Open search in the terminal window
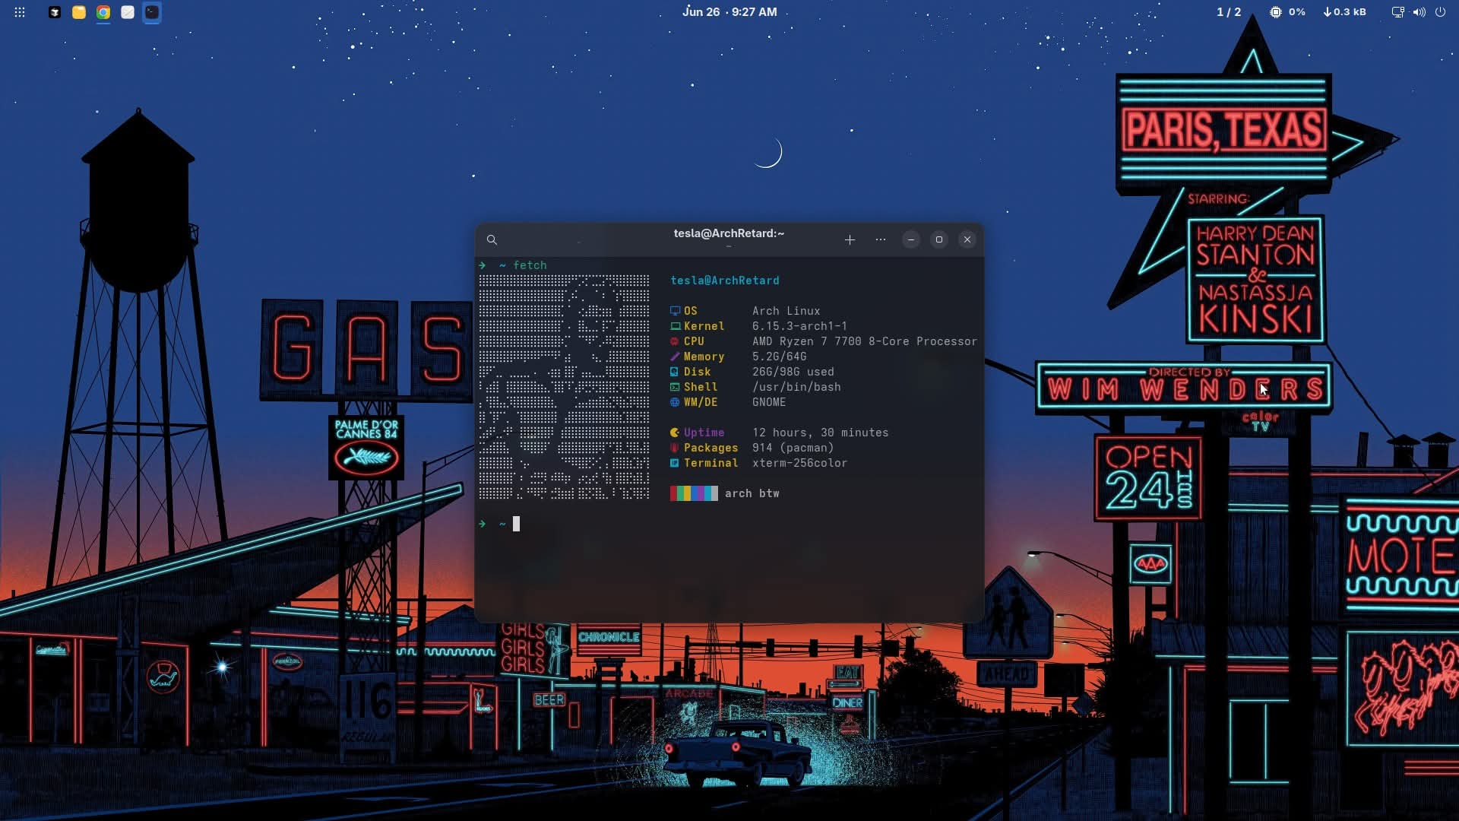 pos(492,239)
